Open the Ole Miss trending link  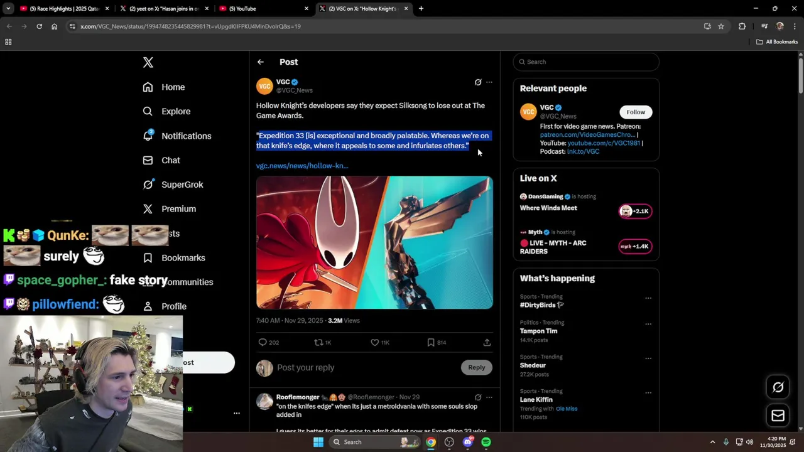(x=567, y=409)
